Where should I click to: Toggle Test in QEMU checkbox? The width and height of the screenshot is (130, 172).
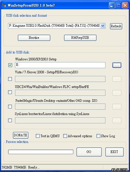38,136
